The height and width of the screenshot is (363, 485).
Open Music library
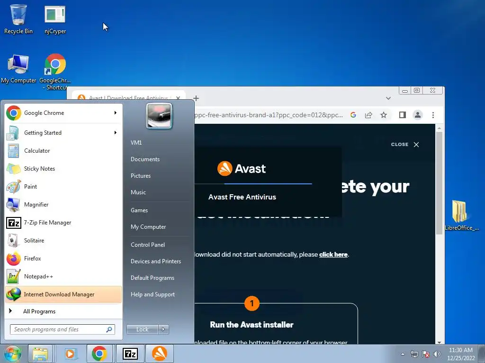[x=138, y=192]
